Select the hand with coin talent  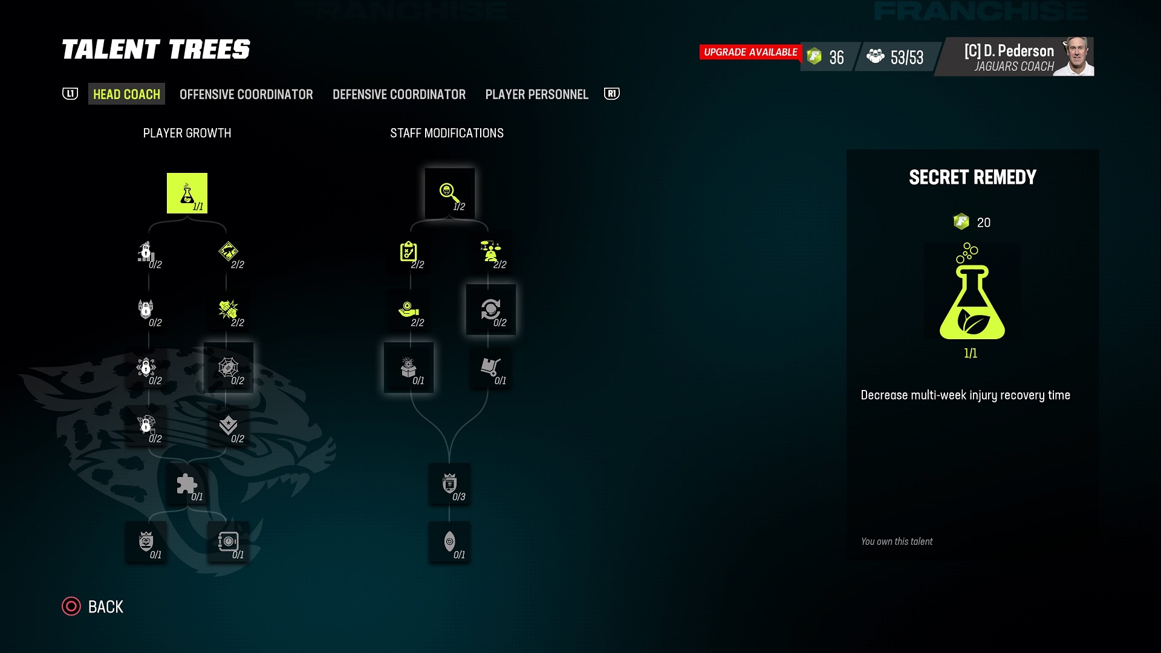tap(409, 310)
